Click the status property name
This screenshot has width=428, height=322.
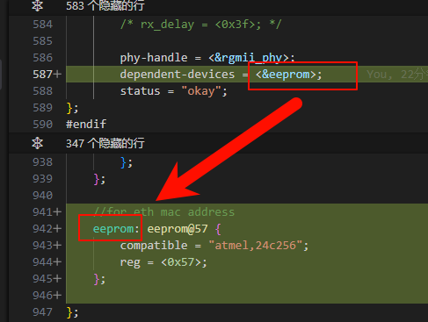(141, 91)
